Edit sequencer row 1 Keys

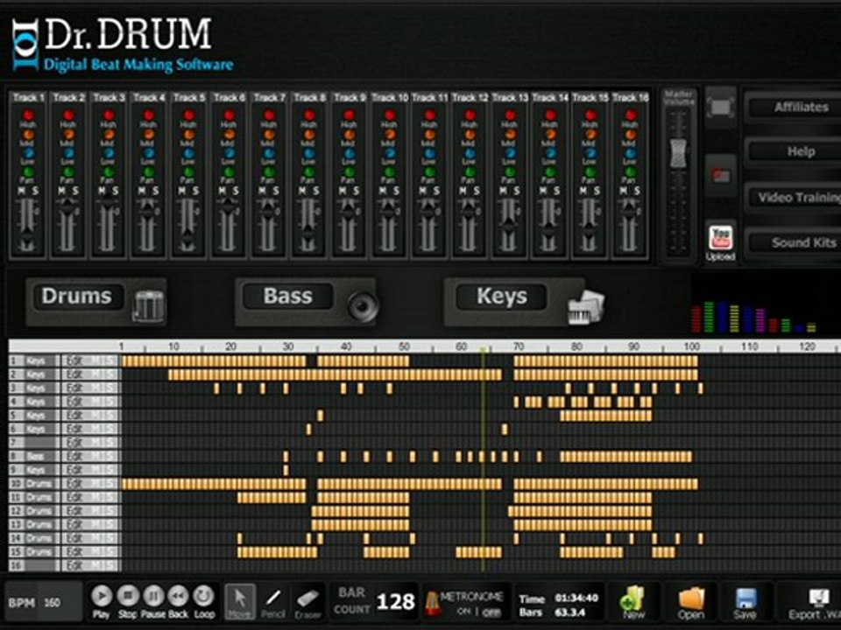pyautogui.click(x=74, y=360)
